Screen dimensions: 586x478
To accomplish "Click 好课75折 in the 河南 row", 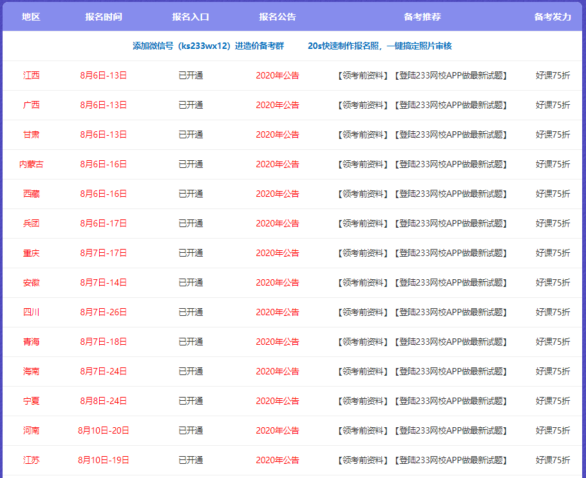I will pos(553,430).
